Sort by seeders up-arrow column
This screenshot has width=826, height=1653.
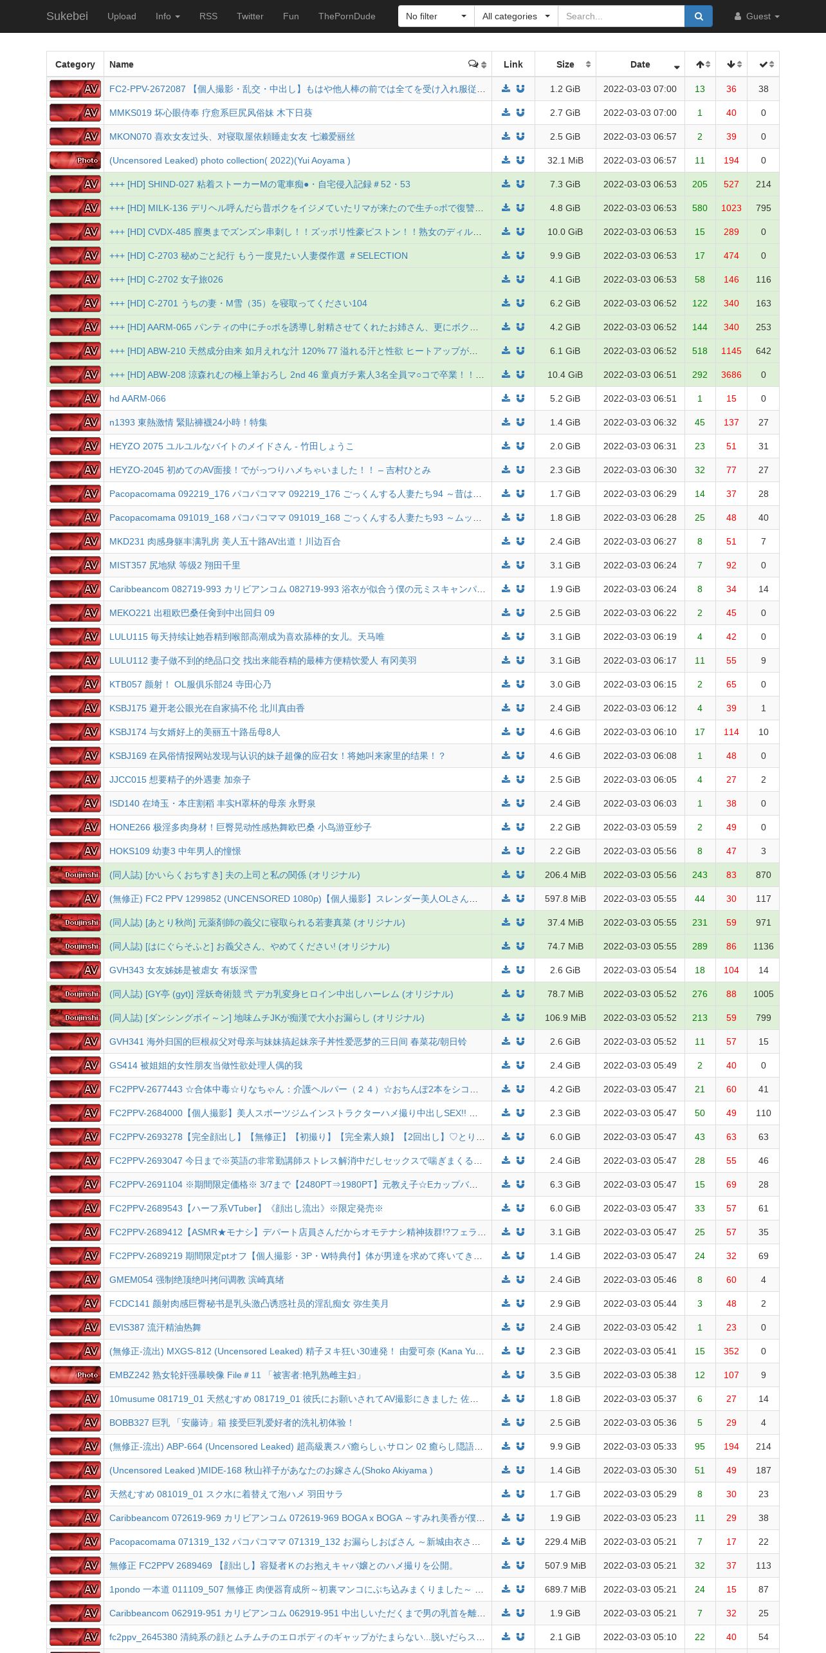click(701, 64)
